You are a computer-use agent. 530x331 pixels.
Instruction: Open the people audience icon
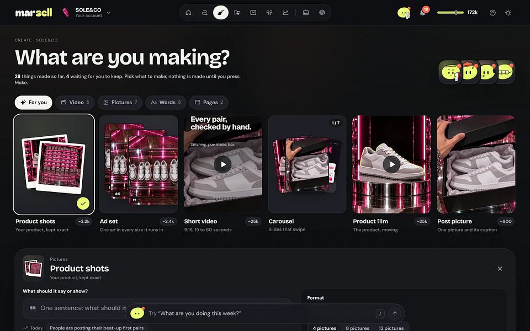[269, 13]
